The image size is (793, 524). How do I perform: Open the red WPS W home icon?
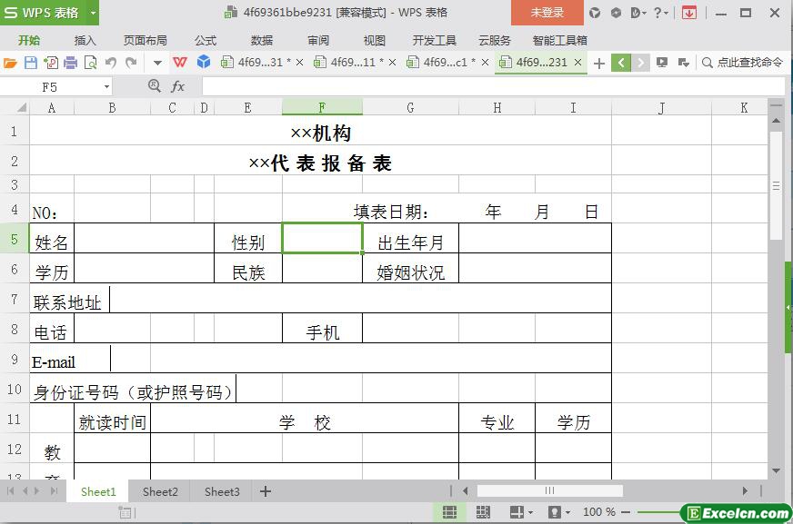(x=179, y=63)
